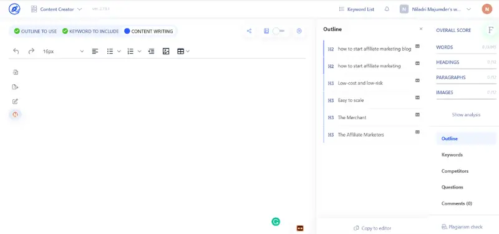Click the share icon

tap(249, 31)
